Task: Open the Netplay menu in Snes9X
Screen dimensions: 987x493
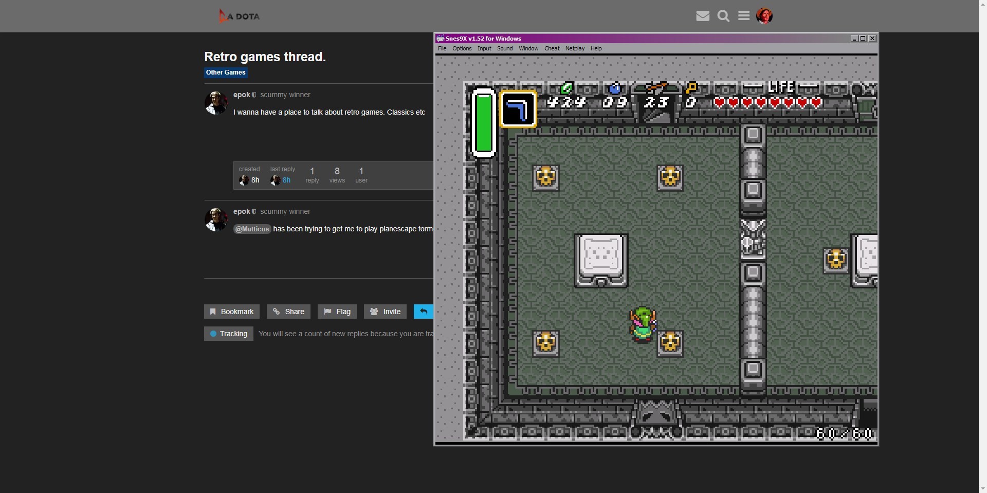Action: pos(575,48)
